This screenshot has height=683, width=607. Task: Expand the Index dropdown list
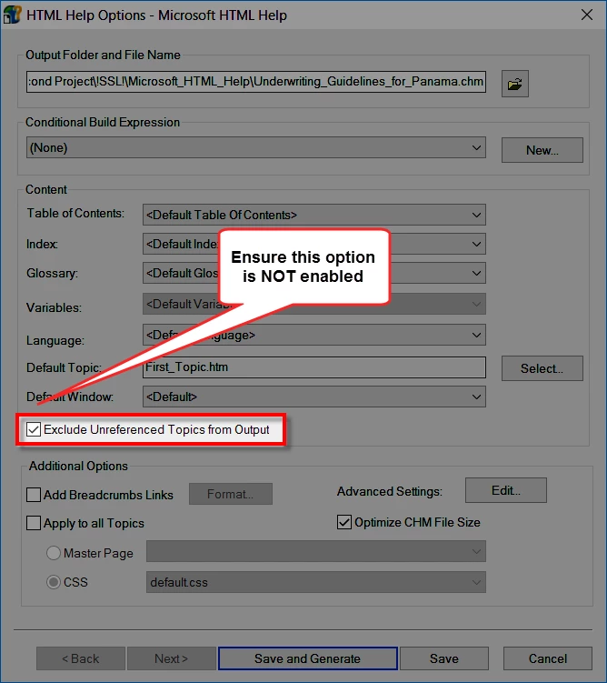[x=314, y=244]
